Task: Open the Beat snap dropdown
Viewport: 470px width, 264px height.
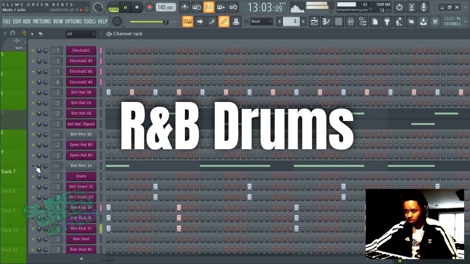Action: (x=261, y=22)
